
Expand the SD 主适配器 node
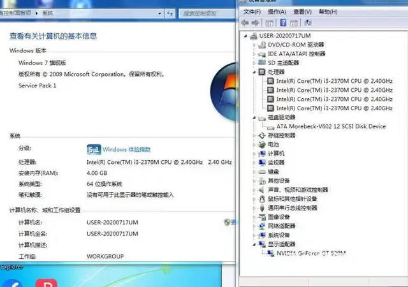(254, 63)
